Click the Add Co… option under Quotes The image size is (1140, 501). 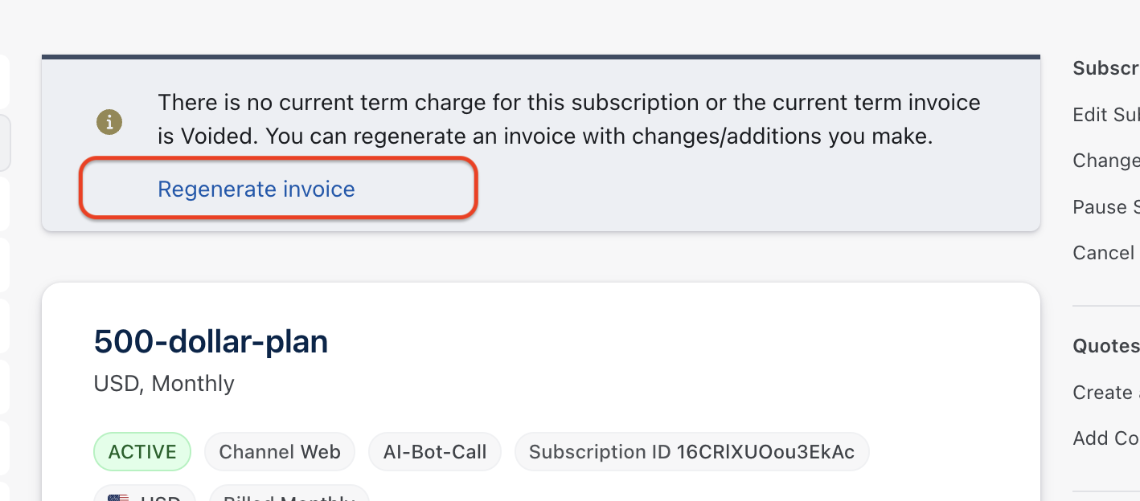[1106, 438]
